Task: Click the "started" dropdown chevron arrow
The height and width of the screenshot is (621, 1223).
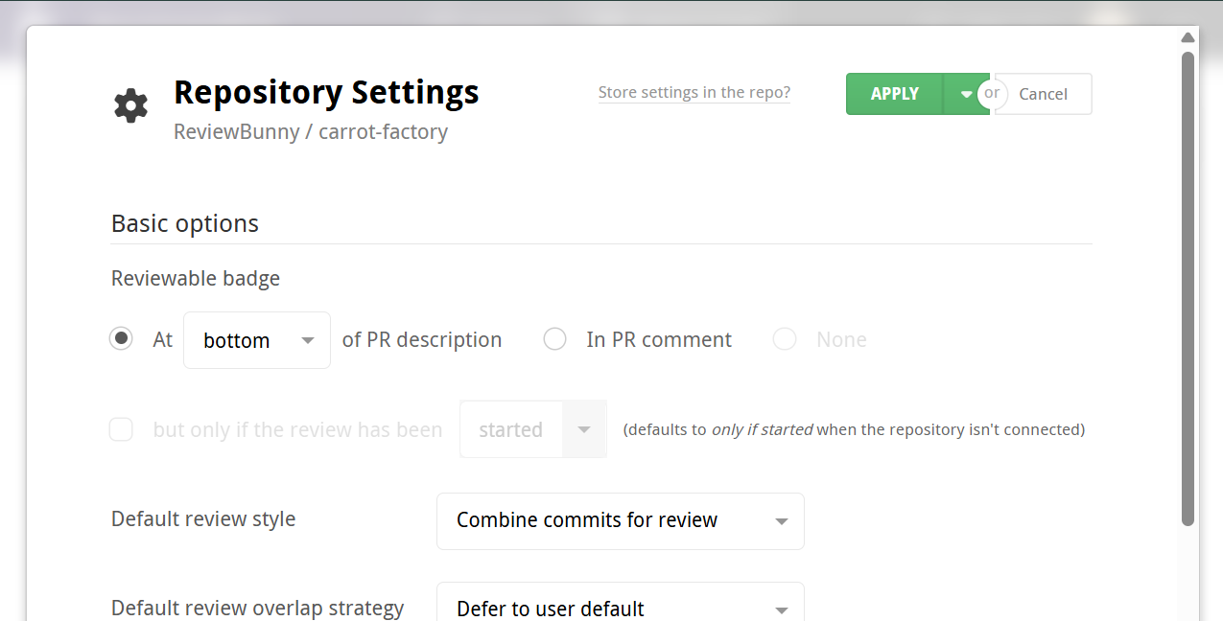Action: click(x=584, y=428)
